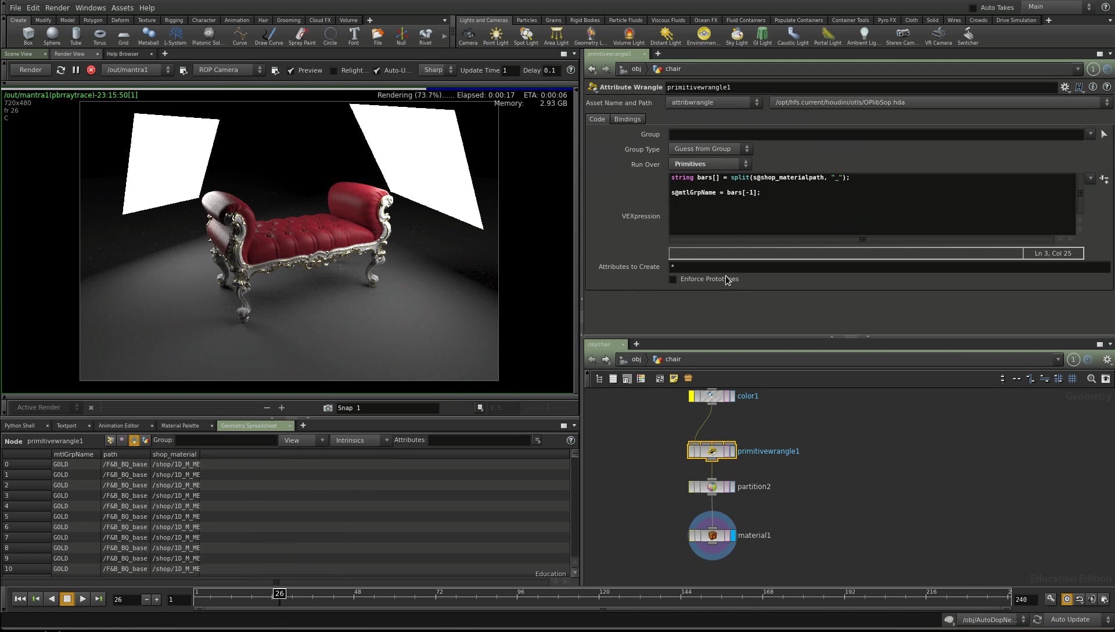The width and height of the screenshot is (1115, 632).
Task: Toggle the Auto Takes checkbox
Action: point(973,8)
